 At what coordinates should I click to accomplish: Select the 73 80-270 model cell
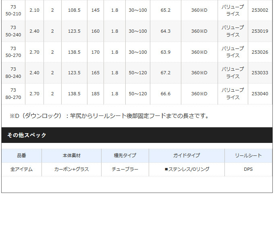[13, 94]
